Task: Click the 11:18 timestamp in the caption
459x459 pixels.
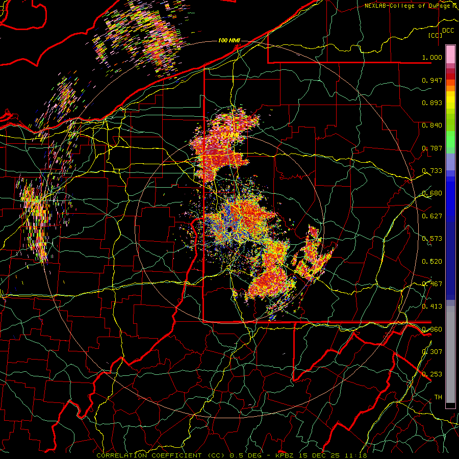Action: 356,455
